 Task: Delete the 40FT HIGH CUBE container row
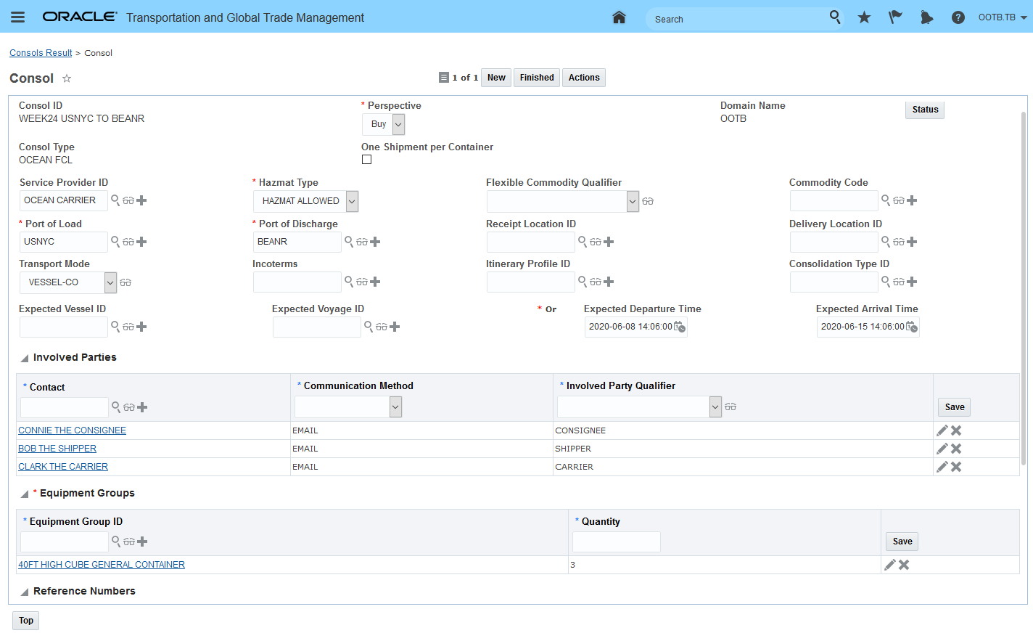(904, 565)
